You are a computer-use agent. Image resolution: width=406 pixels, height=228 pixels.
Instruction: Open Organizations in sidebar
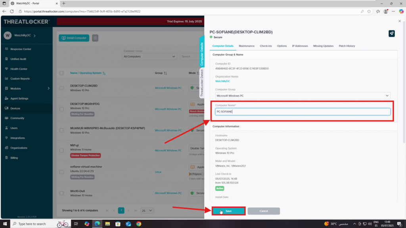[19, 148]
